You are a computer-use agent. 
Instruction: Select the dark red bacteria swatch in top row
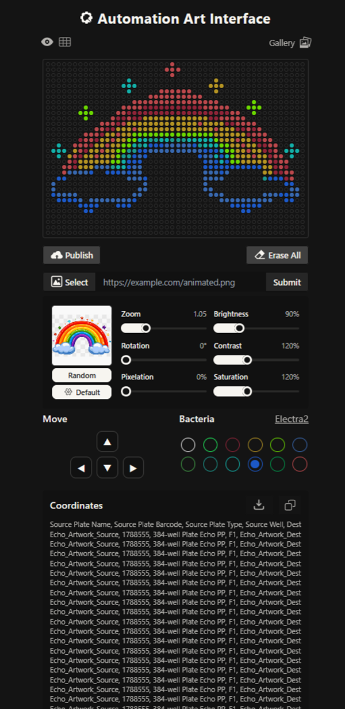click(232, 444)
